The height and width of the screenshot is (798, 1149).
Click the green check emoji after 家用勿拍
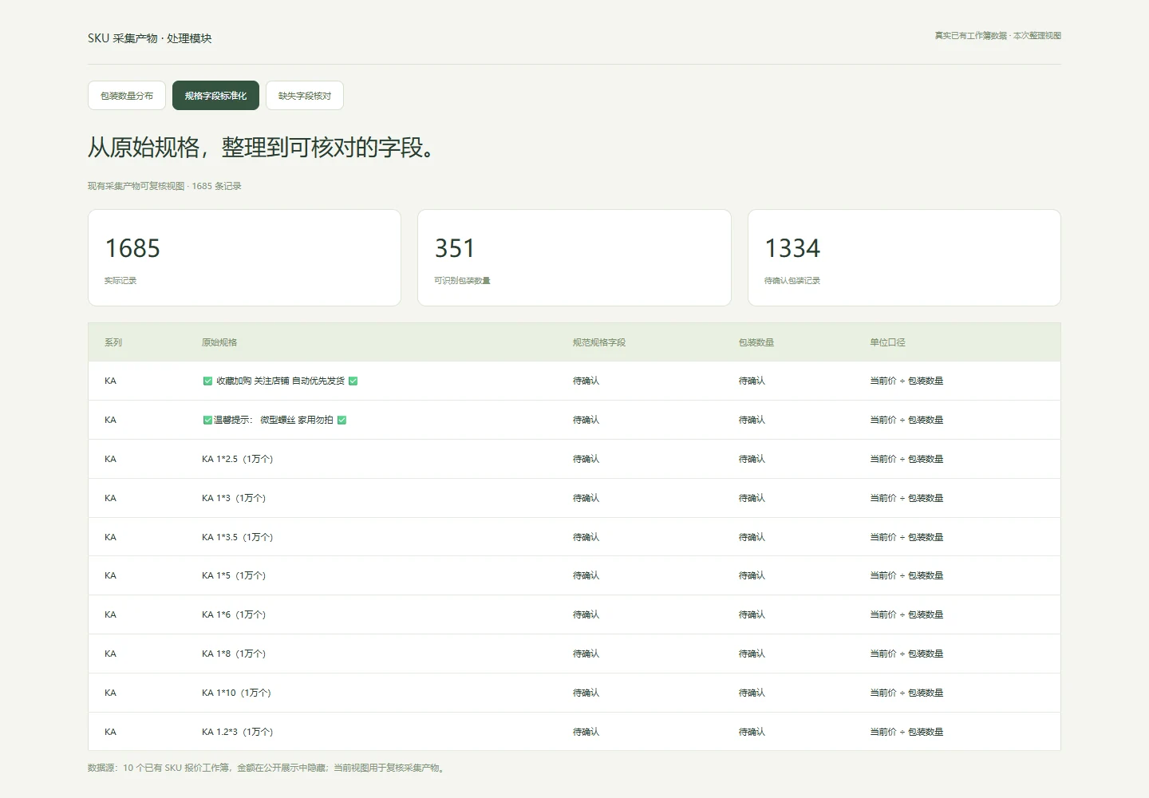(x=342, y=421)
